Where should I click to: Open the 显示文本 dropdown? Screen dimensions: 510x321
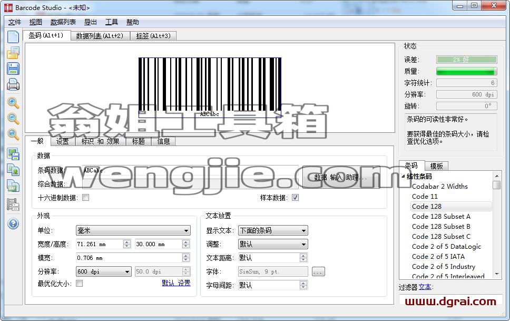pyautogui.click(x=273, y=230)
